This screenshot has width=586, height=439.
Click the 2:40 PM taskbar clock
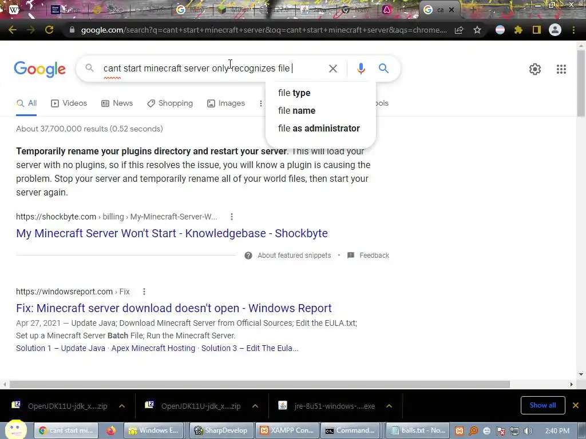557,431
